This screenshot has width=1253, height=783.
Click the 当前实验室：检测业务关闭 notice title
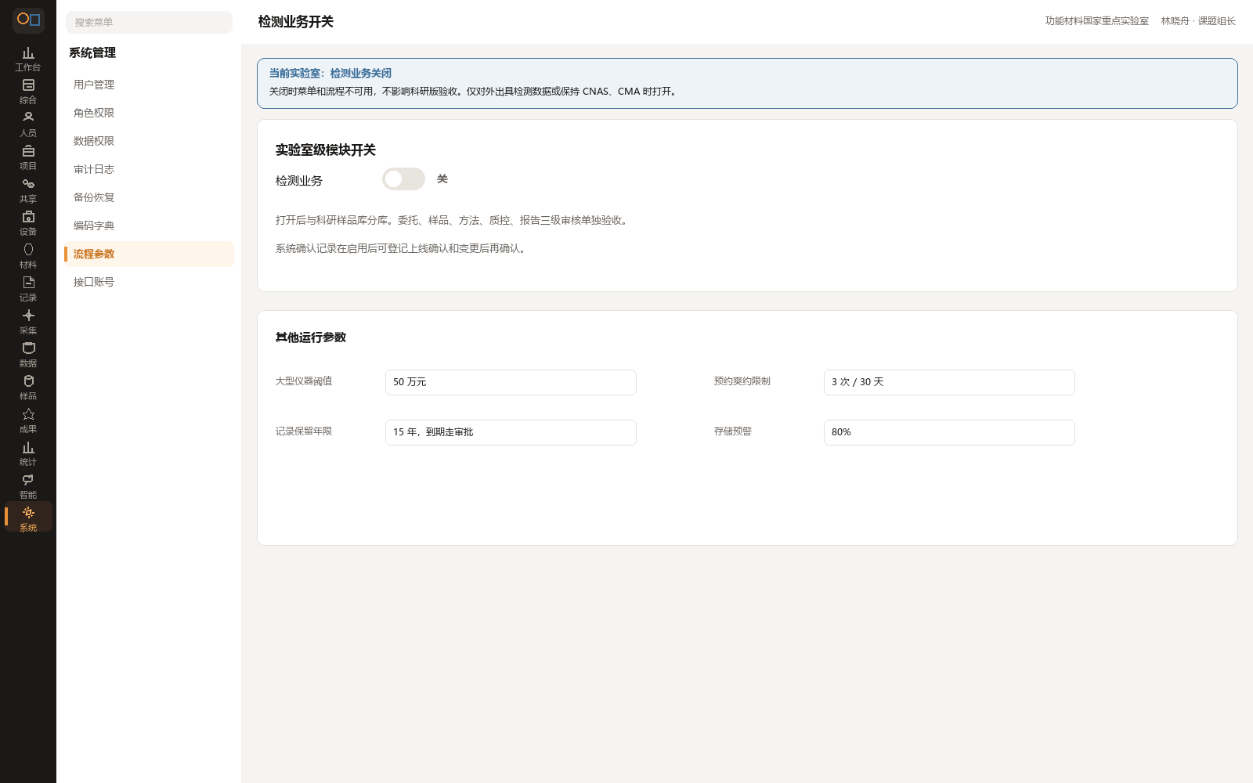pos(330,73)
